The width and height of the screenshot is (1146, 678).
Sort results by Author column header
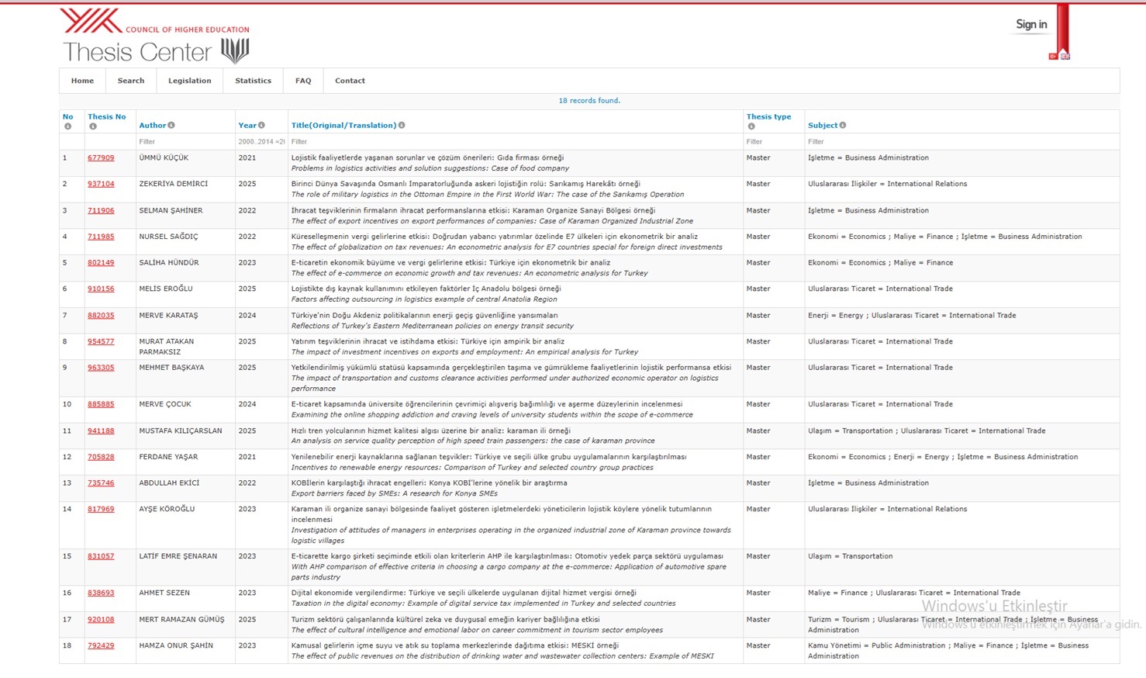(152, 125)
